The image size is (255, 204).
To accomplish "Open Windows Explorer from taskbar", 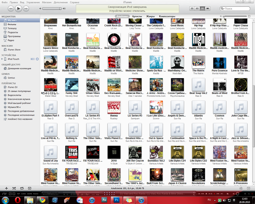I will (30, 200).
